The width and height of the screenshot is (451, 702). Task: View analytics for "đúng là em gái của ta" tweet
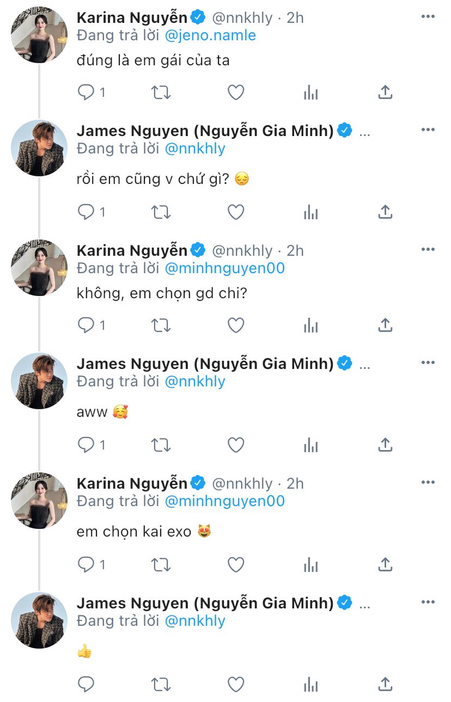point(310,93)
